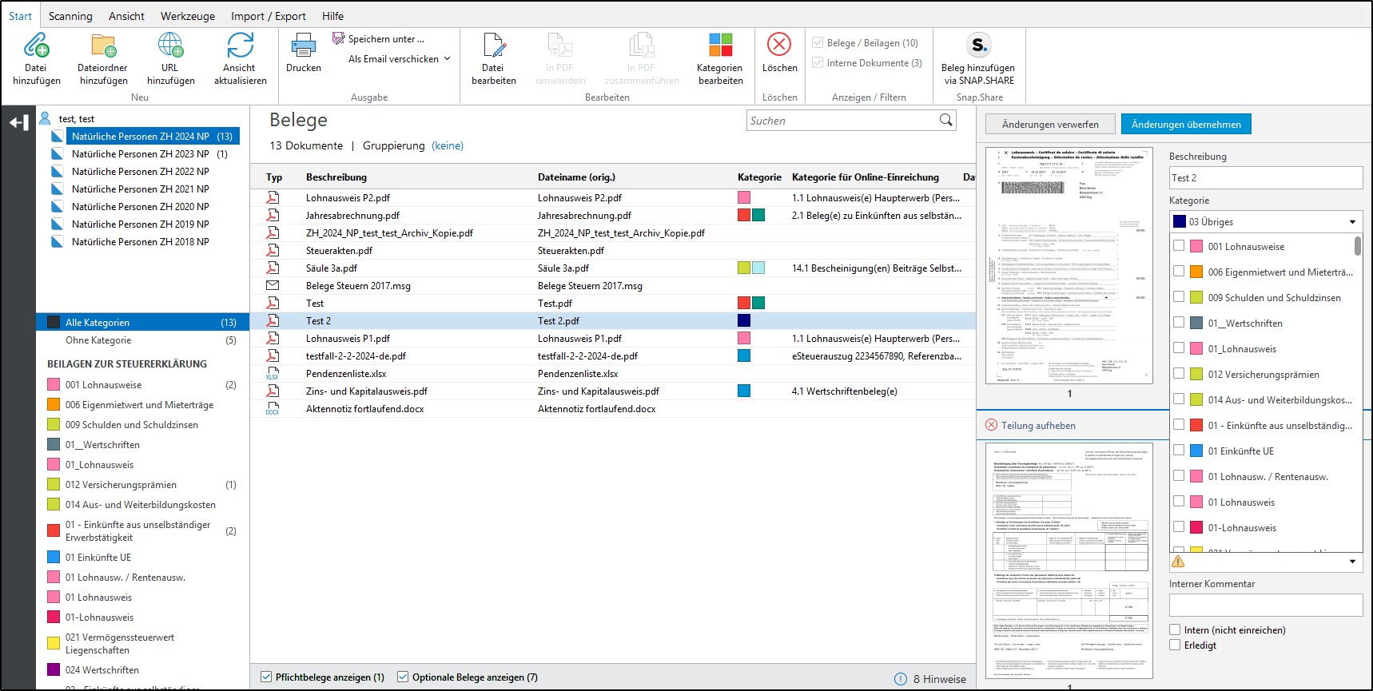Open Kategorien bearbeiten colored tiles icon
Screen dimensions: 1373x691
(720, 46)
